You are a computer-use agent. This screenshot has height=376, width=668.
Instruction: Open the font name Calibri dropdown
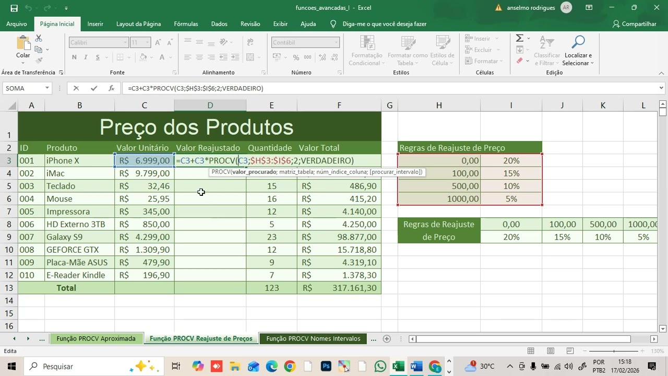point(125,42)
